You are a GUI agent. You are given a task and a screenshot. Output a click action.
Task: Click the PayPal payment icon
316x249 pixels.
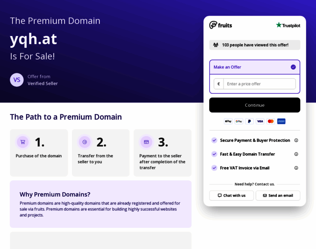click(x=249, y=121)
